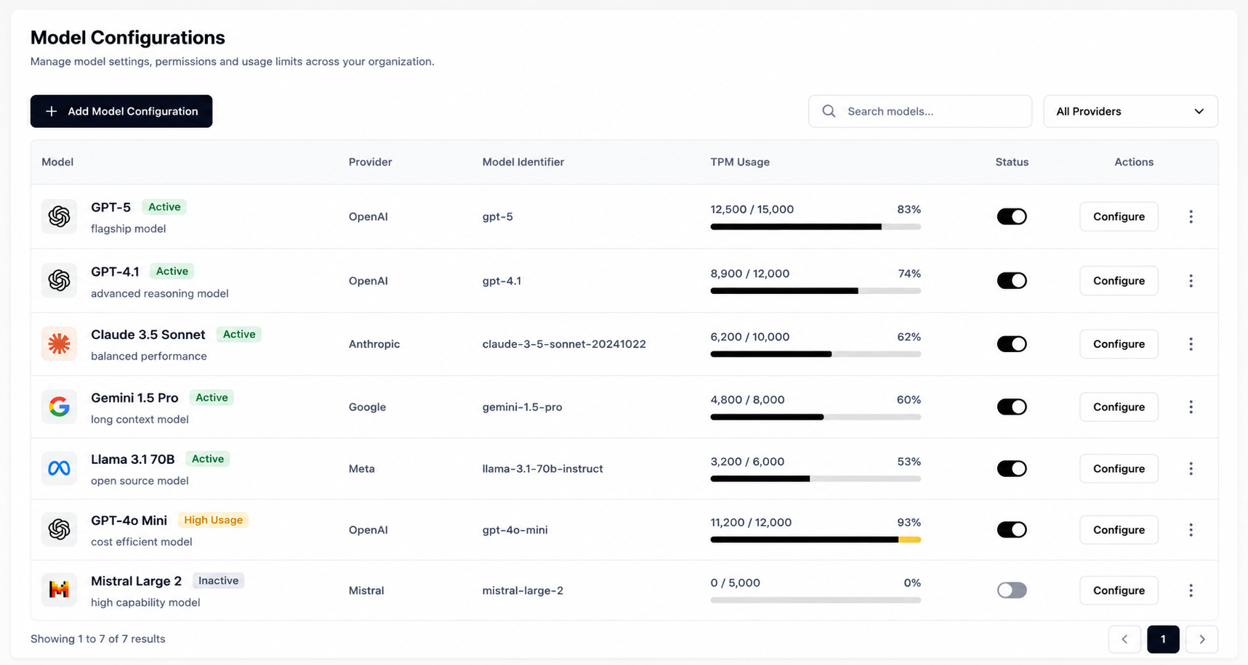Screen dimensions: 1248x665
Task: Click the Meta logo for Llama 3.1 70B
Action: tap(59, 468)
